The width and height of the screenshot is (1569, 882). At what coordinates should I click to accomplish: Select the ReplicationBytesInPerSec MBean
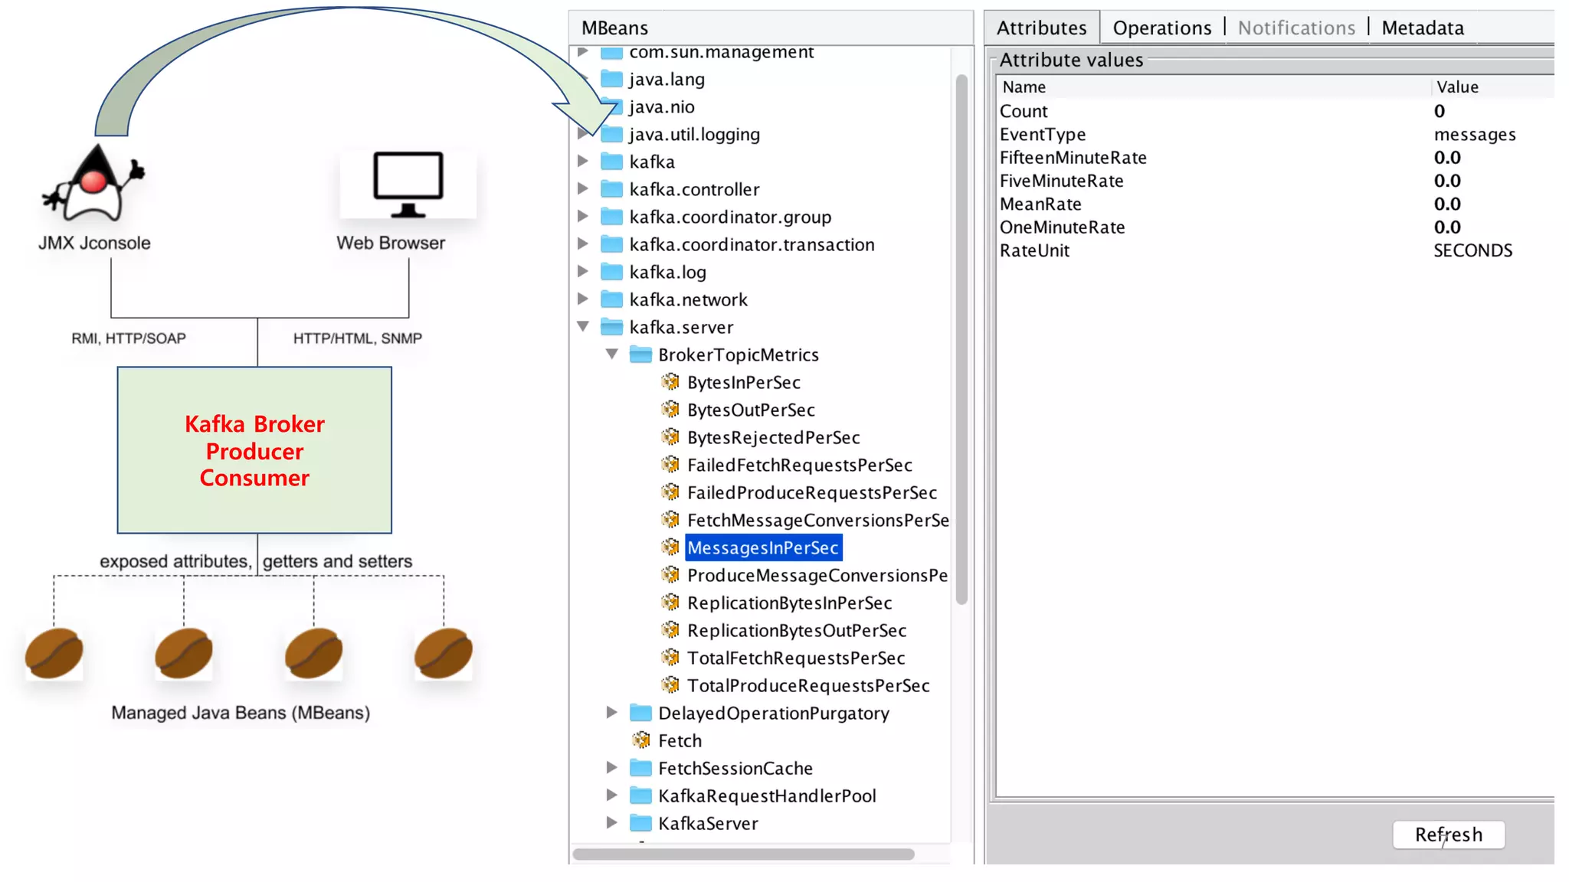pos(789,603)
